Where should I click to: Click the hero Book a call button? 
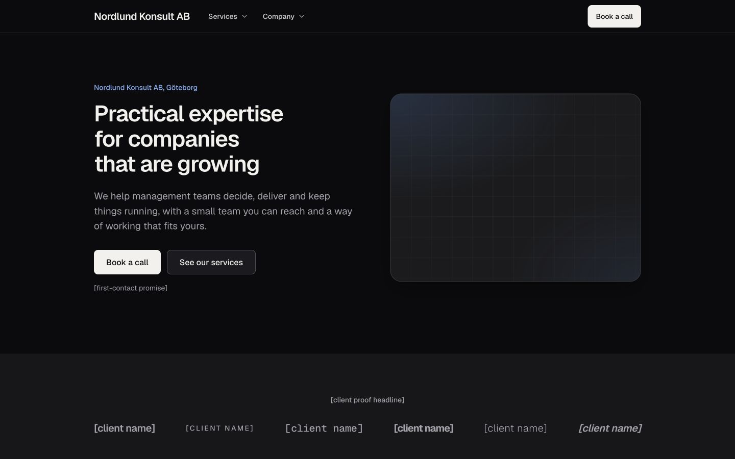127,262
